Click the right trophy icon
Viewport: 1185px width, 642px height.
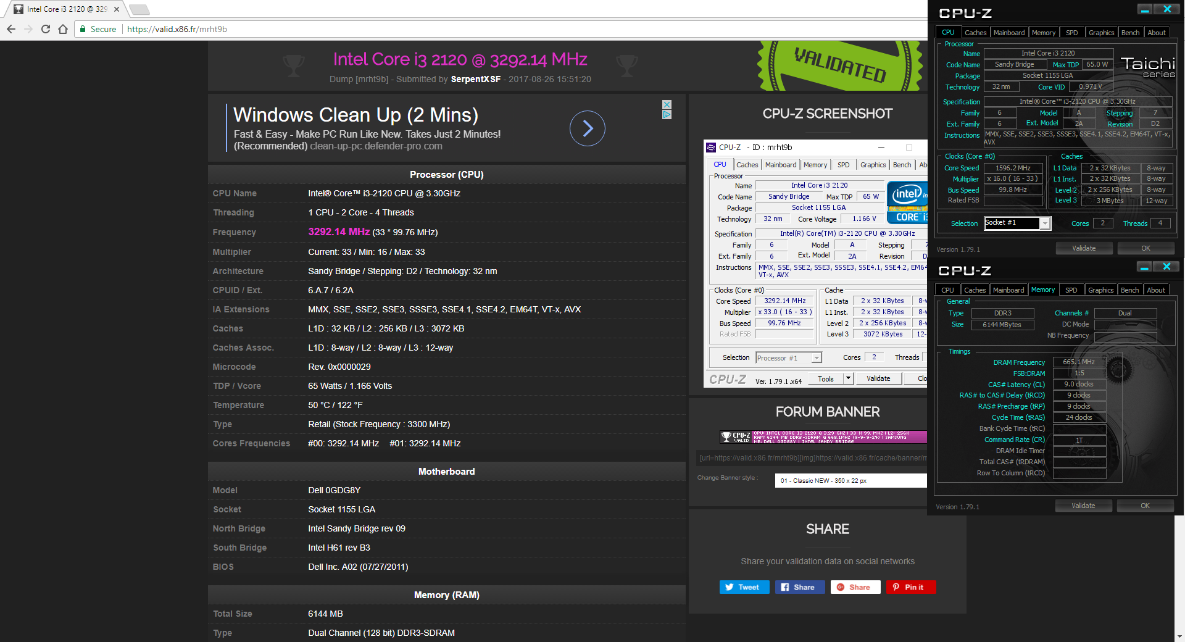point(626,65)
